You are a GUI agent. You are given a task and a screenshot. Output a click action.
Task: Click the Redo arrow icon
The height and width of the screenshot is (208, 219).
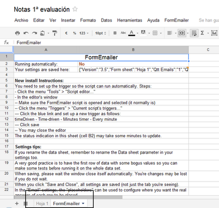pos(34,33)
